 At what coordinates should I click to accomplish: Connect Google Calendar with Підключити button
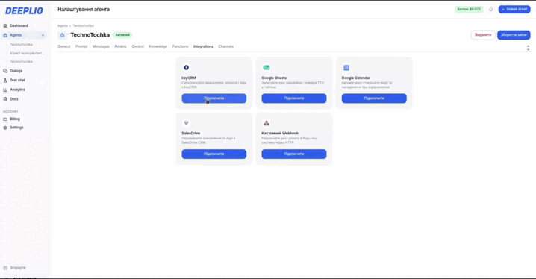coord(374,98)
